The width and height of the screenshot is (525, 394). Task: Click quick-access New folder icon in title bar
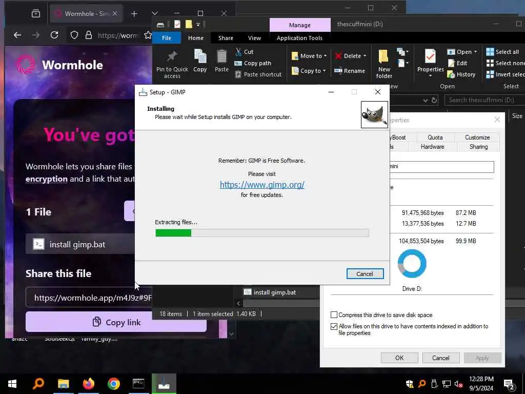click(x=189, y=24)
